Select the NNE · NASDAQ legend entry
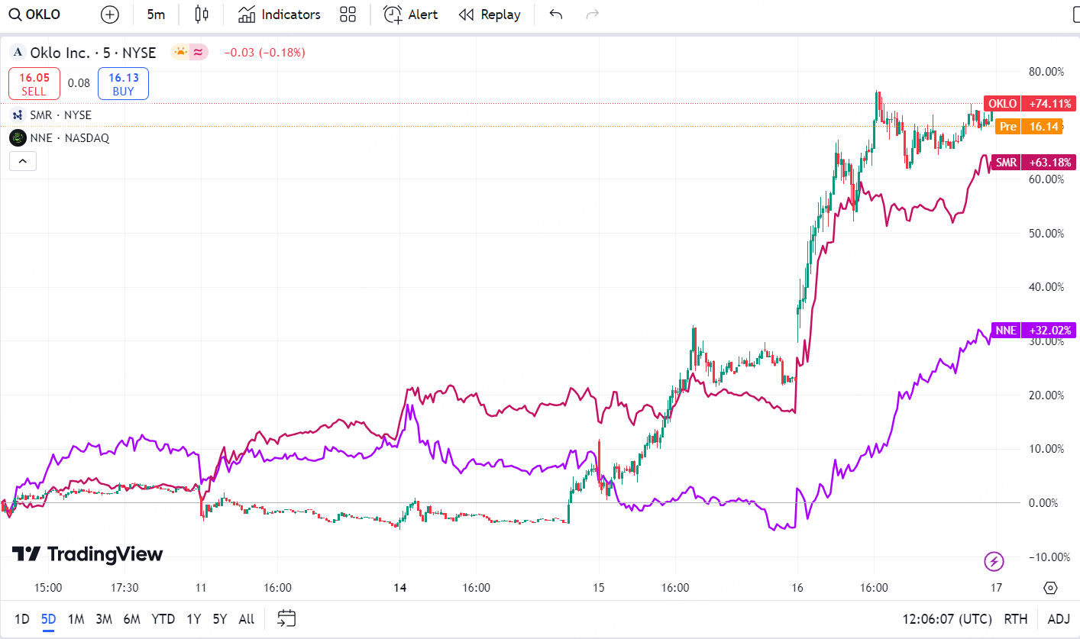The height and width of the screenshot is (639, 1080). coord(70,138)
